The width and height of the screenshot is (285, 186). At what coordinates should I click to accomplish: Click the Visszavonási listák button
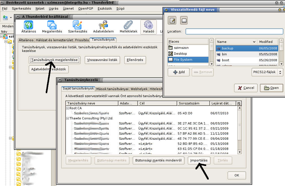coord(102,60)
